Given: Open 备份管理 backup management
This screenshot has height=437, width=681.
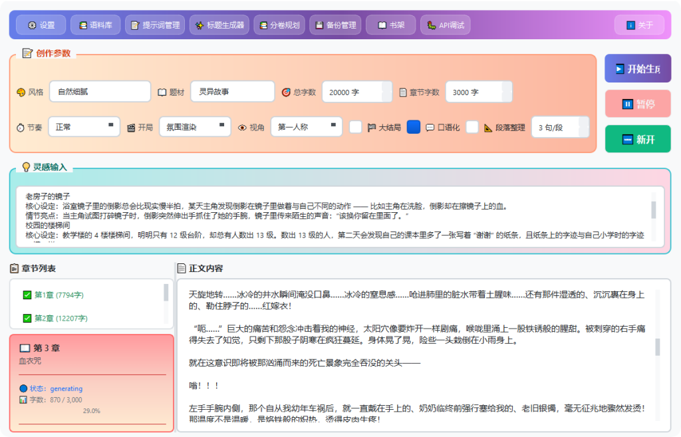Looking at the screenshot, I should click(335, 25).
